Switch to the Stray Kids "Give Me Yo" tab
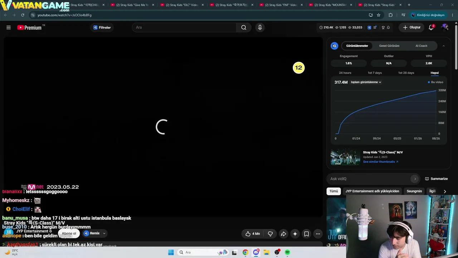 click(x=132, y=5)
